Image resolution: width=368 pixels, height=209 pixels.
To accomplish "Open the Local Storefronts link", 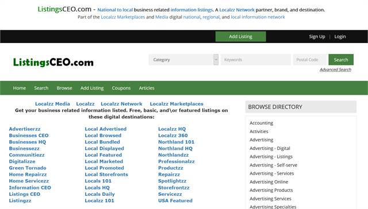I will (106, 175).
